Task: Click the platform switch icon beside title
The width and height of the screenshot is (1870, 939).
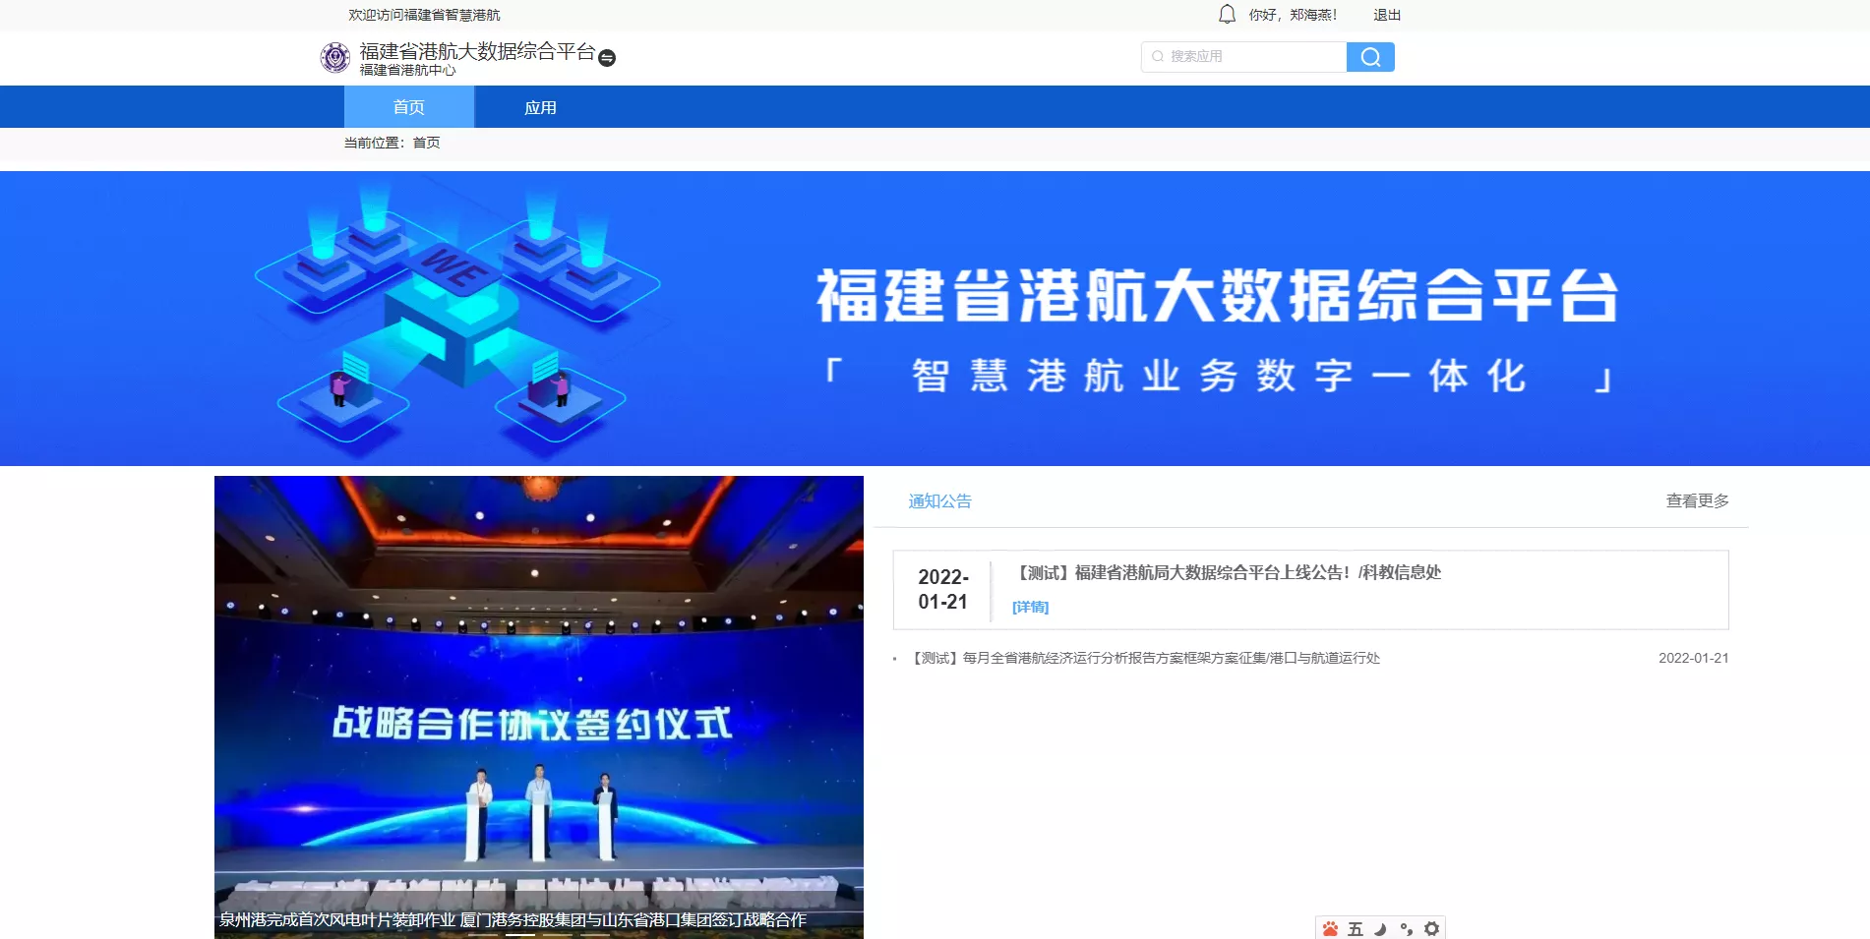Action: (607, 58)
